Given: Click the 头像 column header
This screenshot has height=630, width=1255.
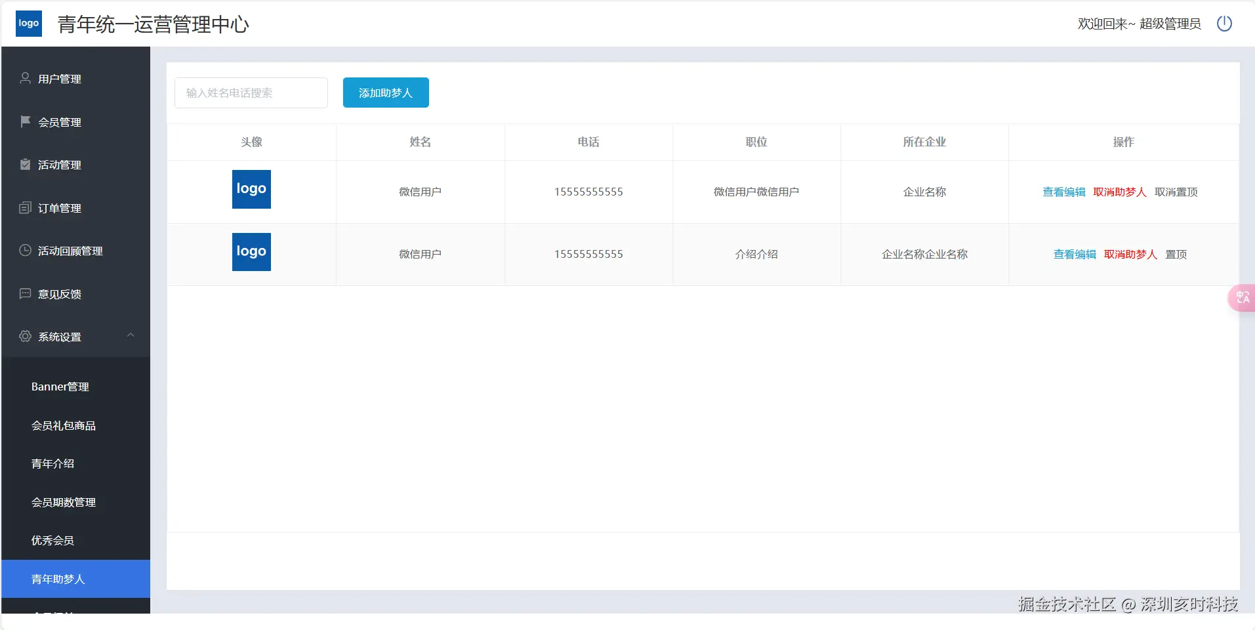Looking at the screenshot, I should coord(251,142).
